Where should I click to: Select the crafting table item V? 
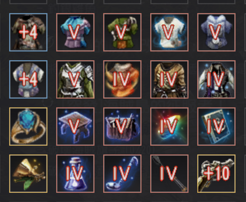tap(75, 127)
